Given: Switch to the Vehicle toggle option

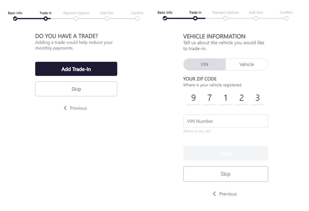Looking at the screenshot, I should tap(246, 64).
